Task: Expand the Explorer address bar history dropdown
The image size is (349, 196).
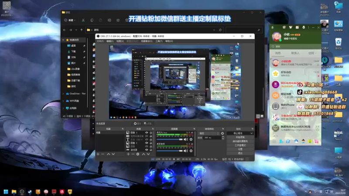Action: [214, 30]
